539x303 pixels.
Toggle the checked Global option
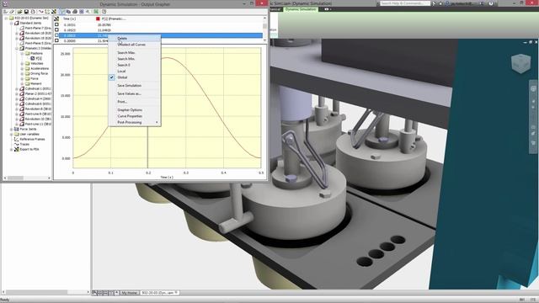(112, 77)
